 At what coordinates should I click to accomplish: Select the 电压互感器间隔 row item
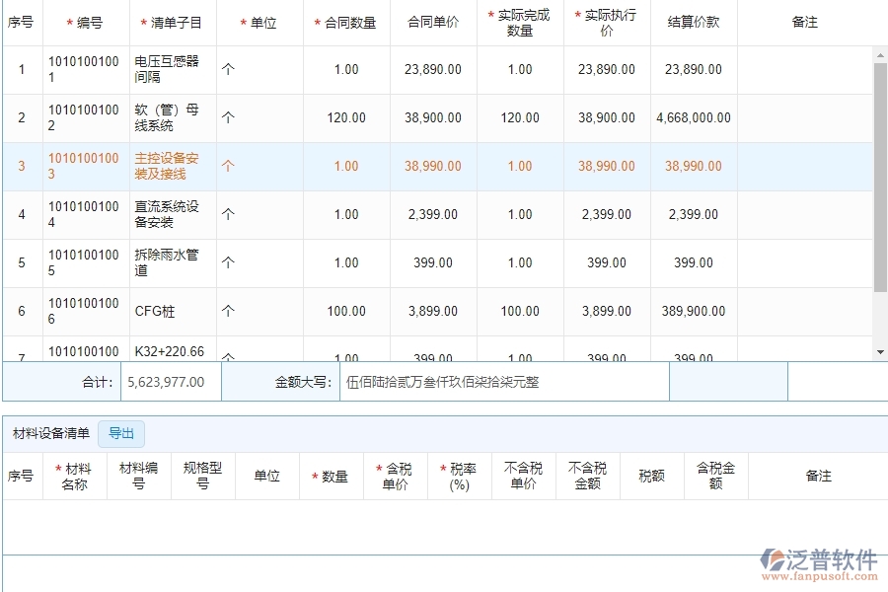pyautogui.click(x=168, y=70)
